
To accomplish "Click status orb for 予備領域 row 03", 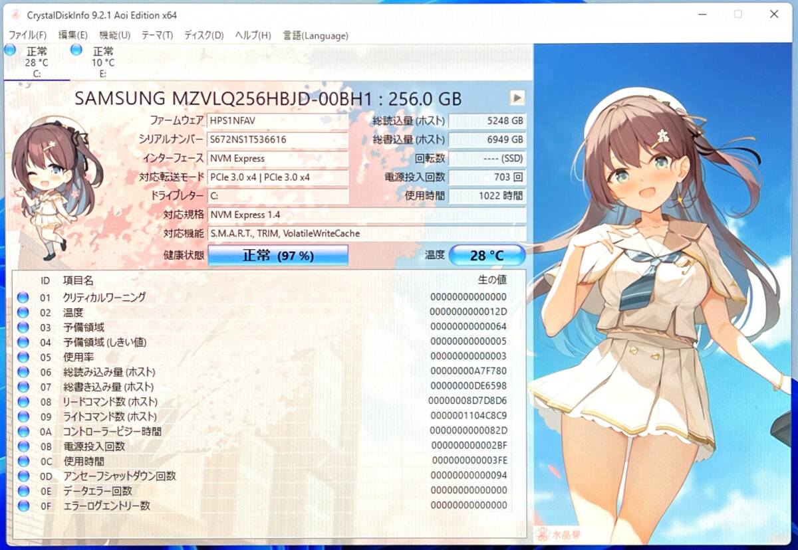I will 23,327.
